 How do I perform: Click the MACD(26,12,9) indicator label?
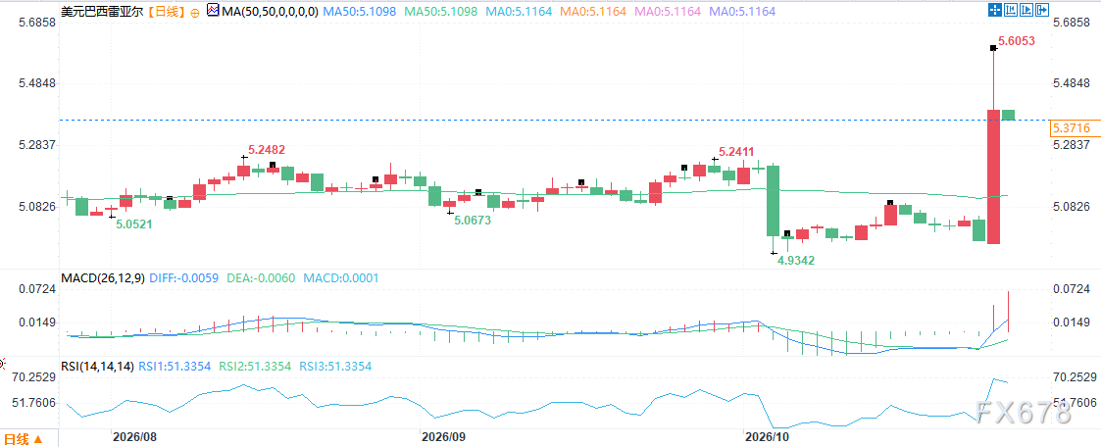(103, 277)
